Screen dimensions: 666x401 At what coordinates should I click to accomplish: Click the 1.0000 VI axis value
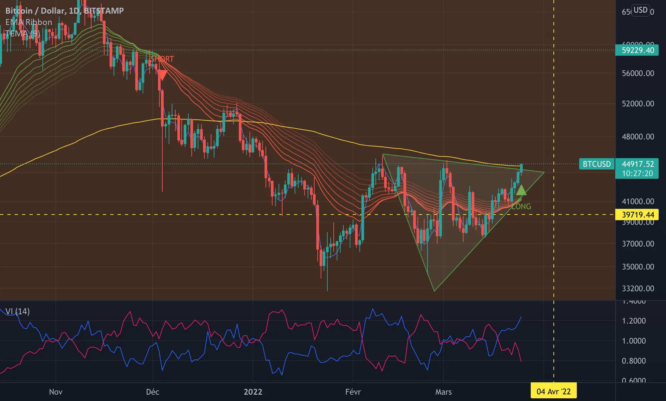pyautogui.click(x=634, y=341)
